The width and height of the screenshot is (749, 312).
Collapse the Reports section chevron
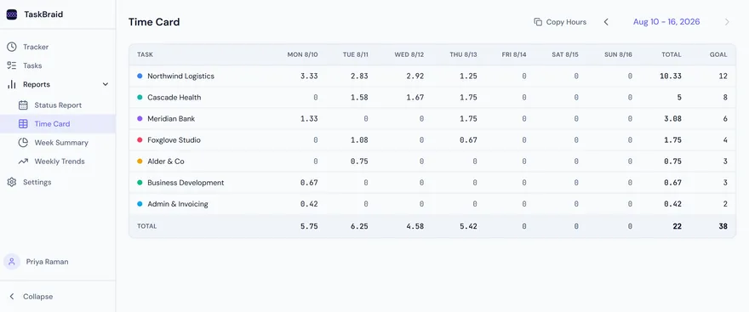(x=106, y=84)
